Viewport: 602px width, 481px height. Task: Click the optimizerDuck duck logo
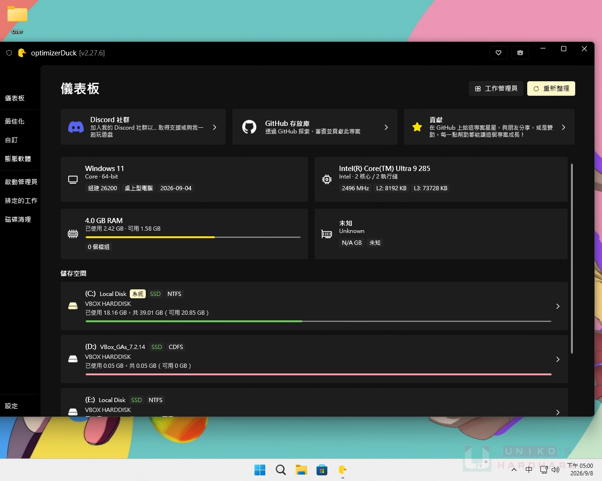22,53
